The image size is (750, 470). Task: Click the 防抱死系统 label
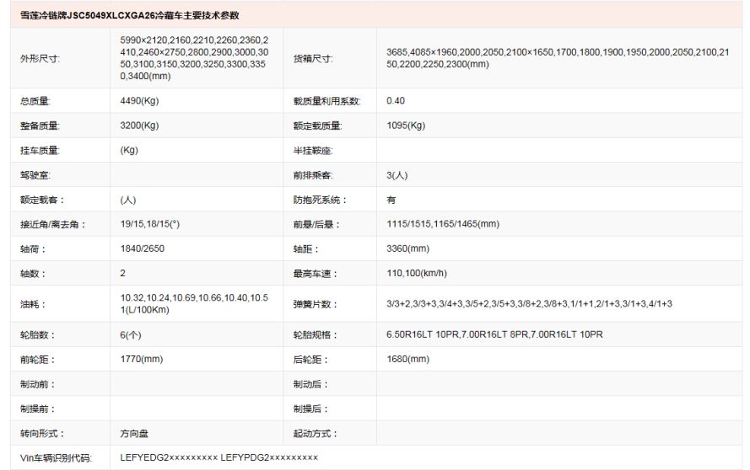[320, 200]
